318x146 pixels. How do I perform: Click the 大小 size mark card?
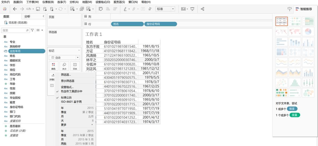(x=64, y=66)
